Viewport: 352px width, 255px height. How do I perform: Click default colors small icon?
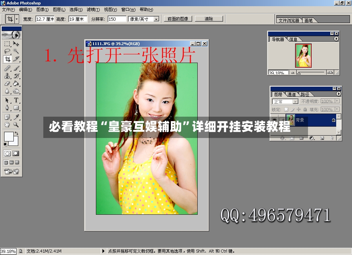tap(5, 144)
